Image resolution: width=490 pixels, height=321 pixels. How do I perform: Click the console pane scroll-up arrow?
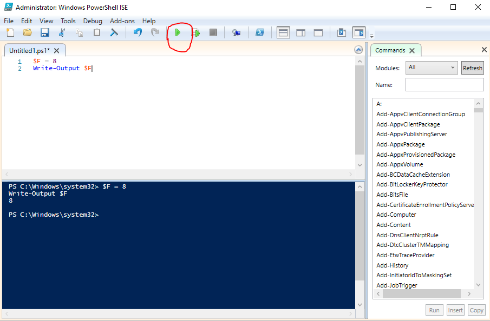point(360,187)
